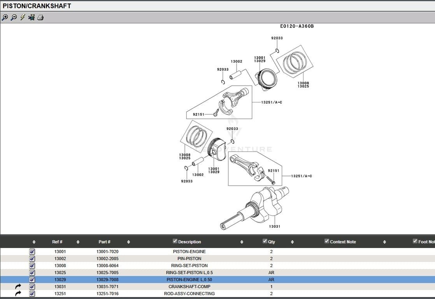Disable the Context Note column checkbox
This screenshot has height=299, width=435.
[x=327, y=241]
